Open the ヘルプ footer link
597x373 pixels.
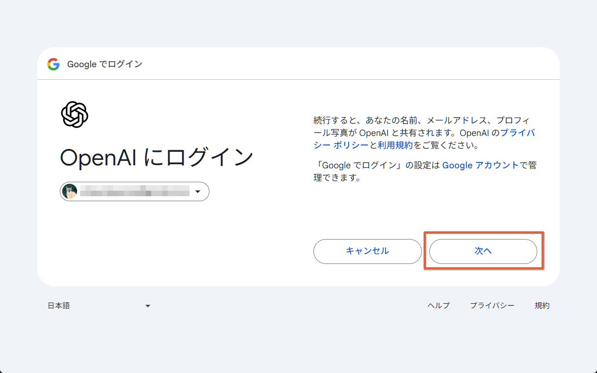pos(439,306)
